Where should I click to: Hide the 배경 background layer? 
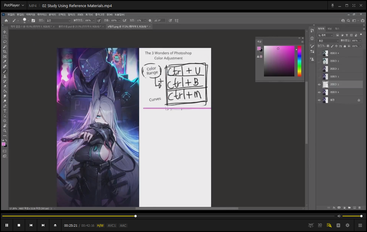[319, 100]
